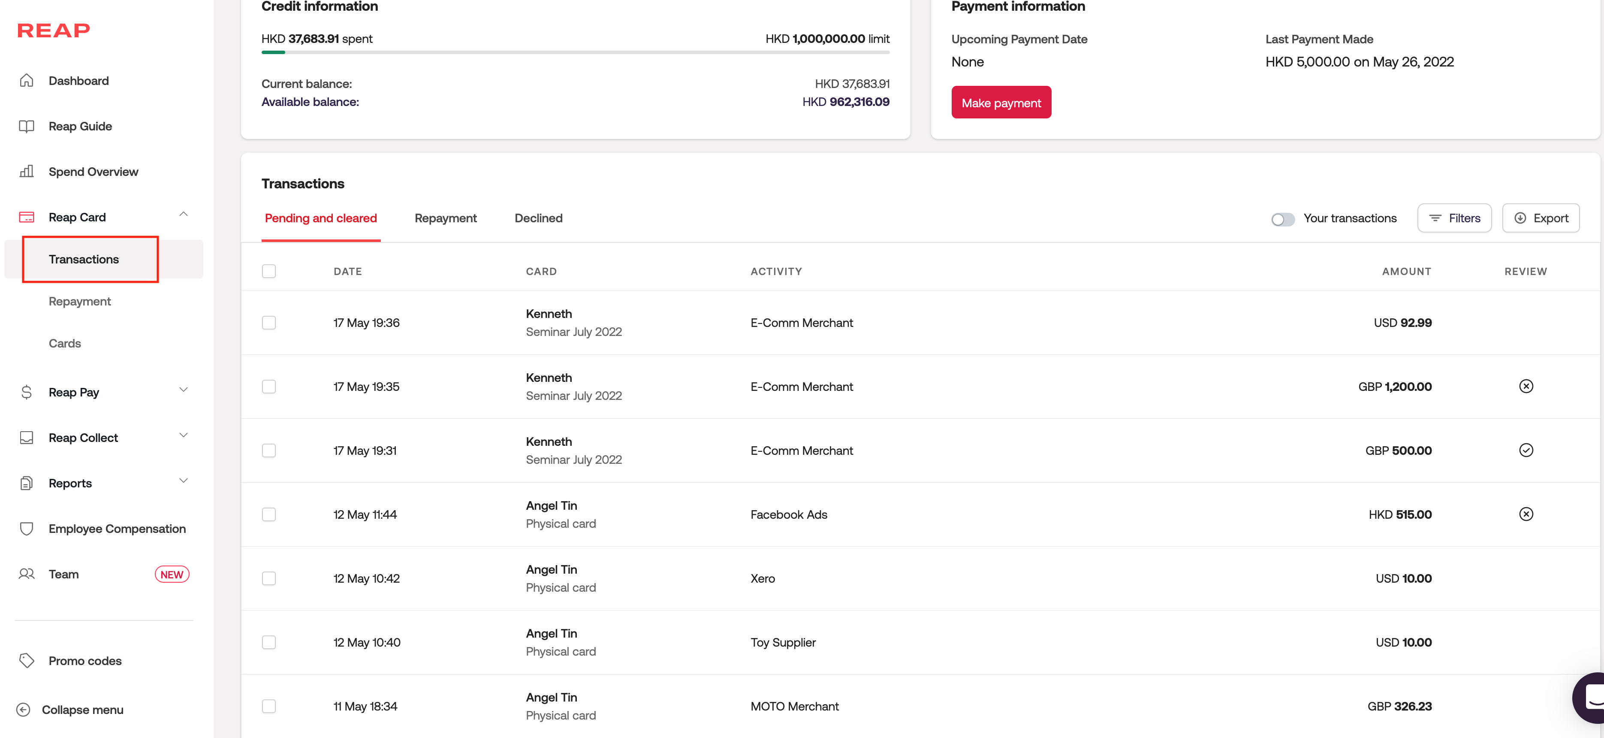Open the chat support bubble
This screenshot has width=1604, height=738.
point(1591,697)
